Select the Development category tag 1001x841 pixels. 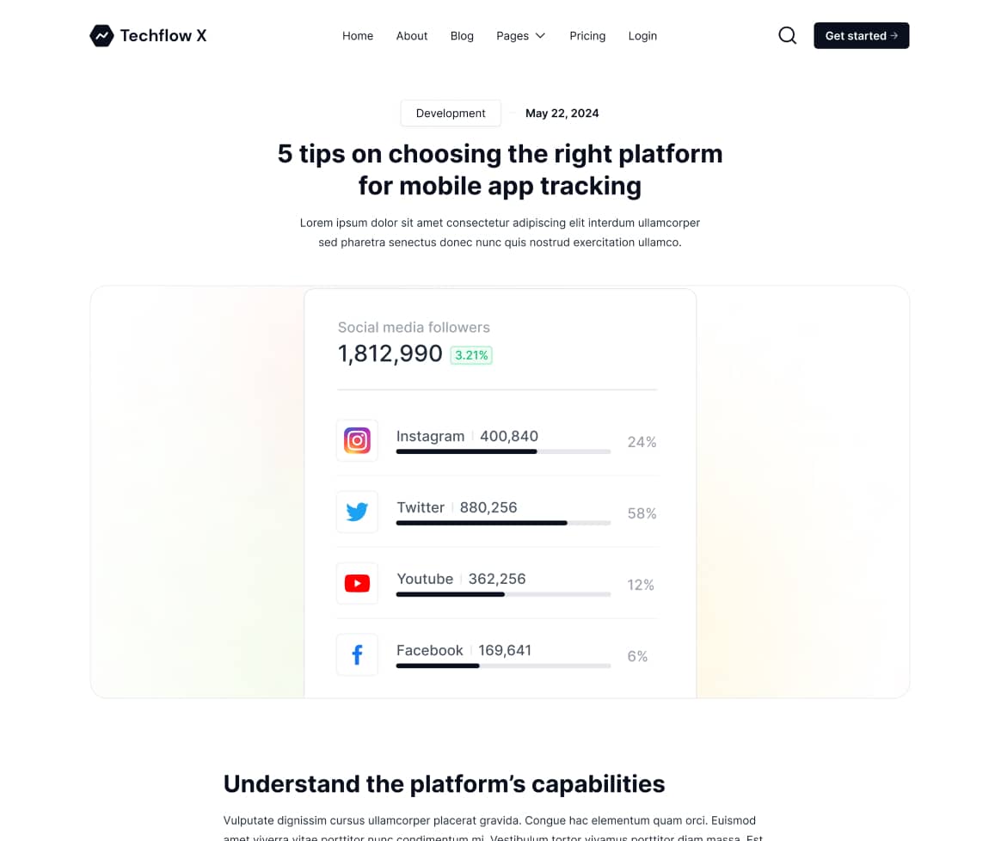tap(451, 113)
